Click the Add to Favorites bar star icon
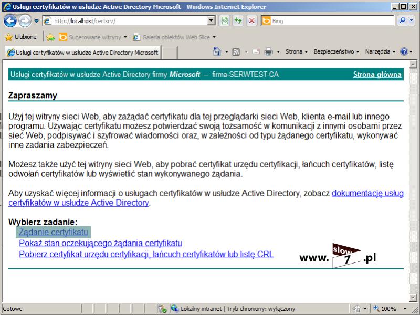 tap(50, 37)
